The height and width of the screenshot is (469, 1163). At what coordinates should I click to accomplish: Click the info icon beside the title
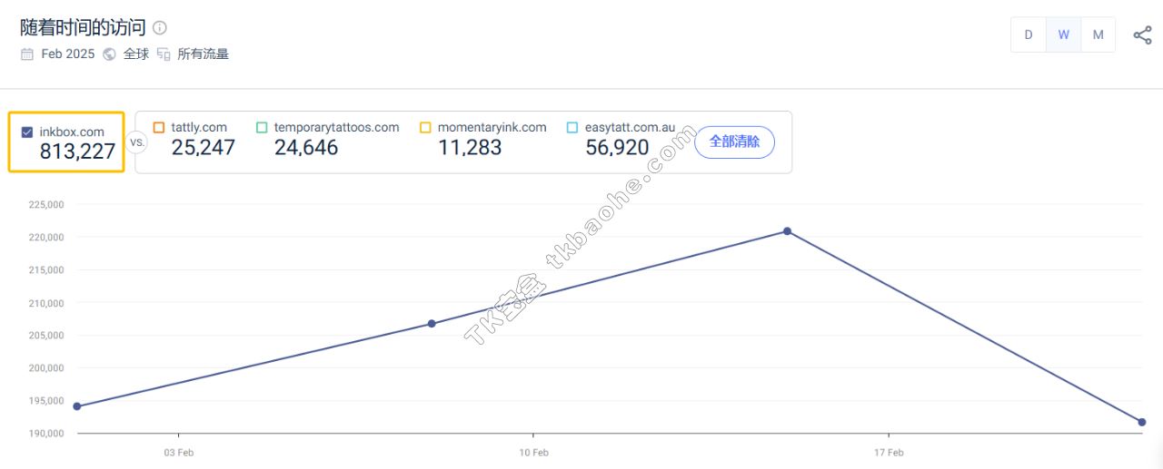(160, 28)
